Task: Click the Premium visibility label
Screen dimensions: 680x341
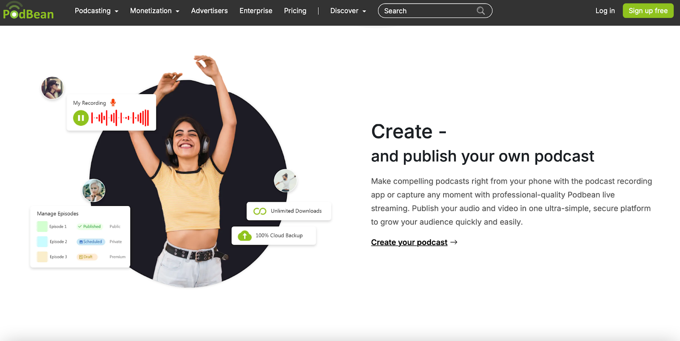Action: tap(117, 257)
